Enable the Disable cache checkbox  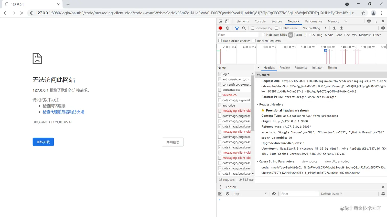pos(276,28)
